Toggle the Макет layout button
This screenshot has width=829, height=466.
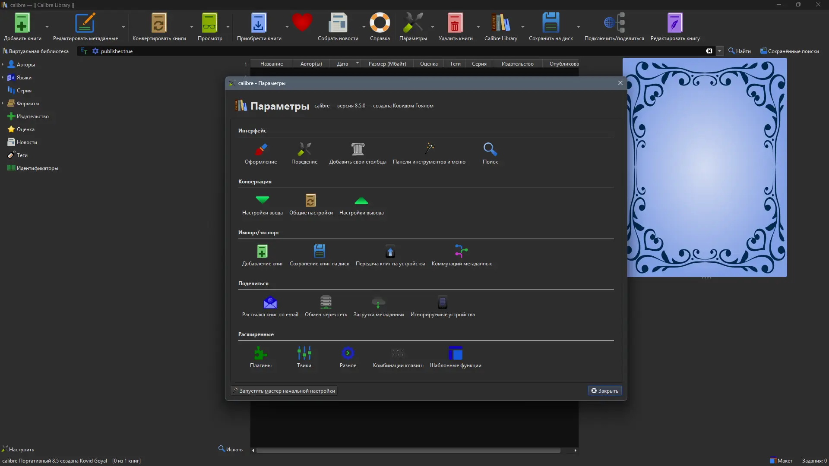coord(781,460)
